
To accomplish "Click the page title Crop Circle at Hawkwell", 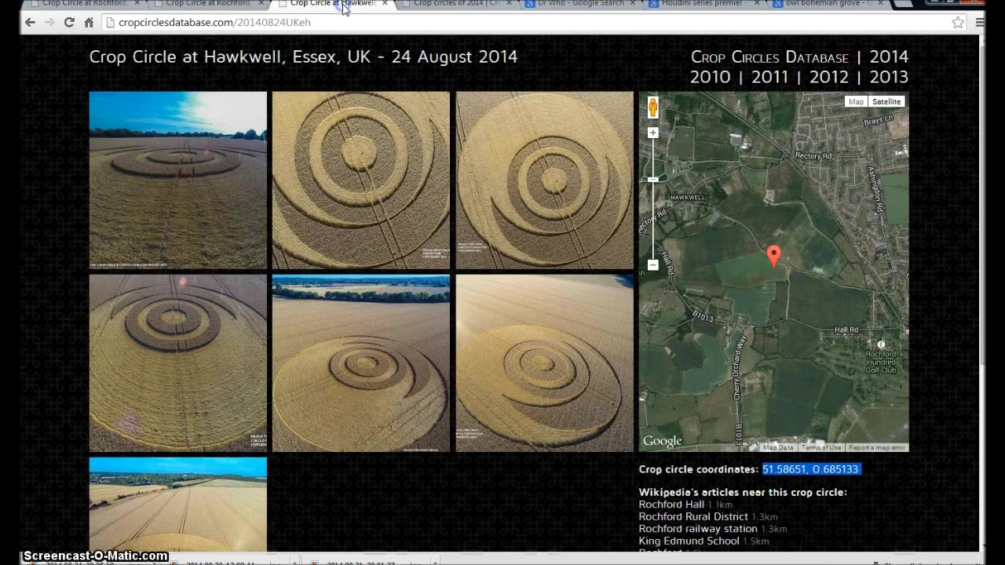I will click(x=303, y=57).
